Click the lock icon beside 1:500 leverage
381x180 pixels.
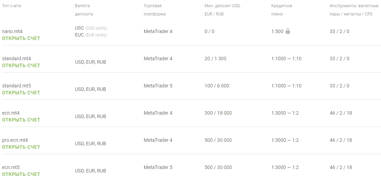pos(288,31)
